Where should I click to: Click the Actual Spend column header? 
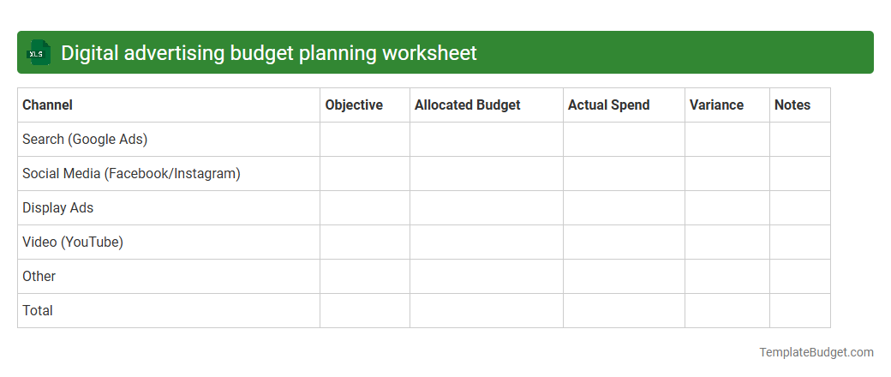click(x=624, y=105)
